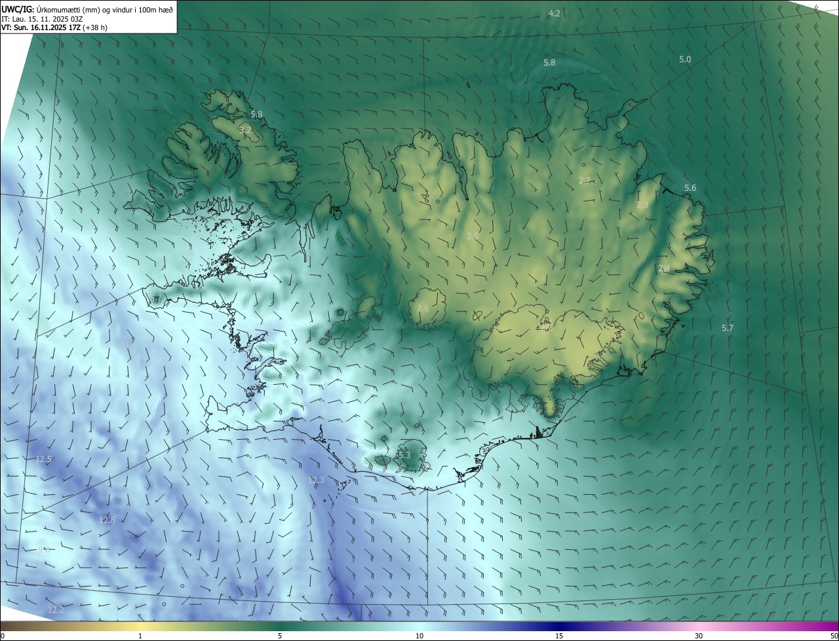Select the 12.5 value label in the western sea

(43, 459)
